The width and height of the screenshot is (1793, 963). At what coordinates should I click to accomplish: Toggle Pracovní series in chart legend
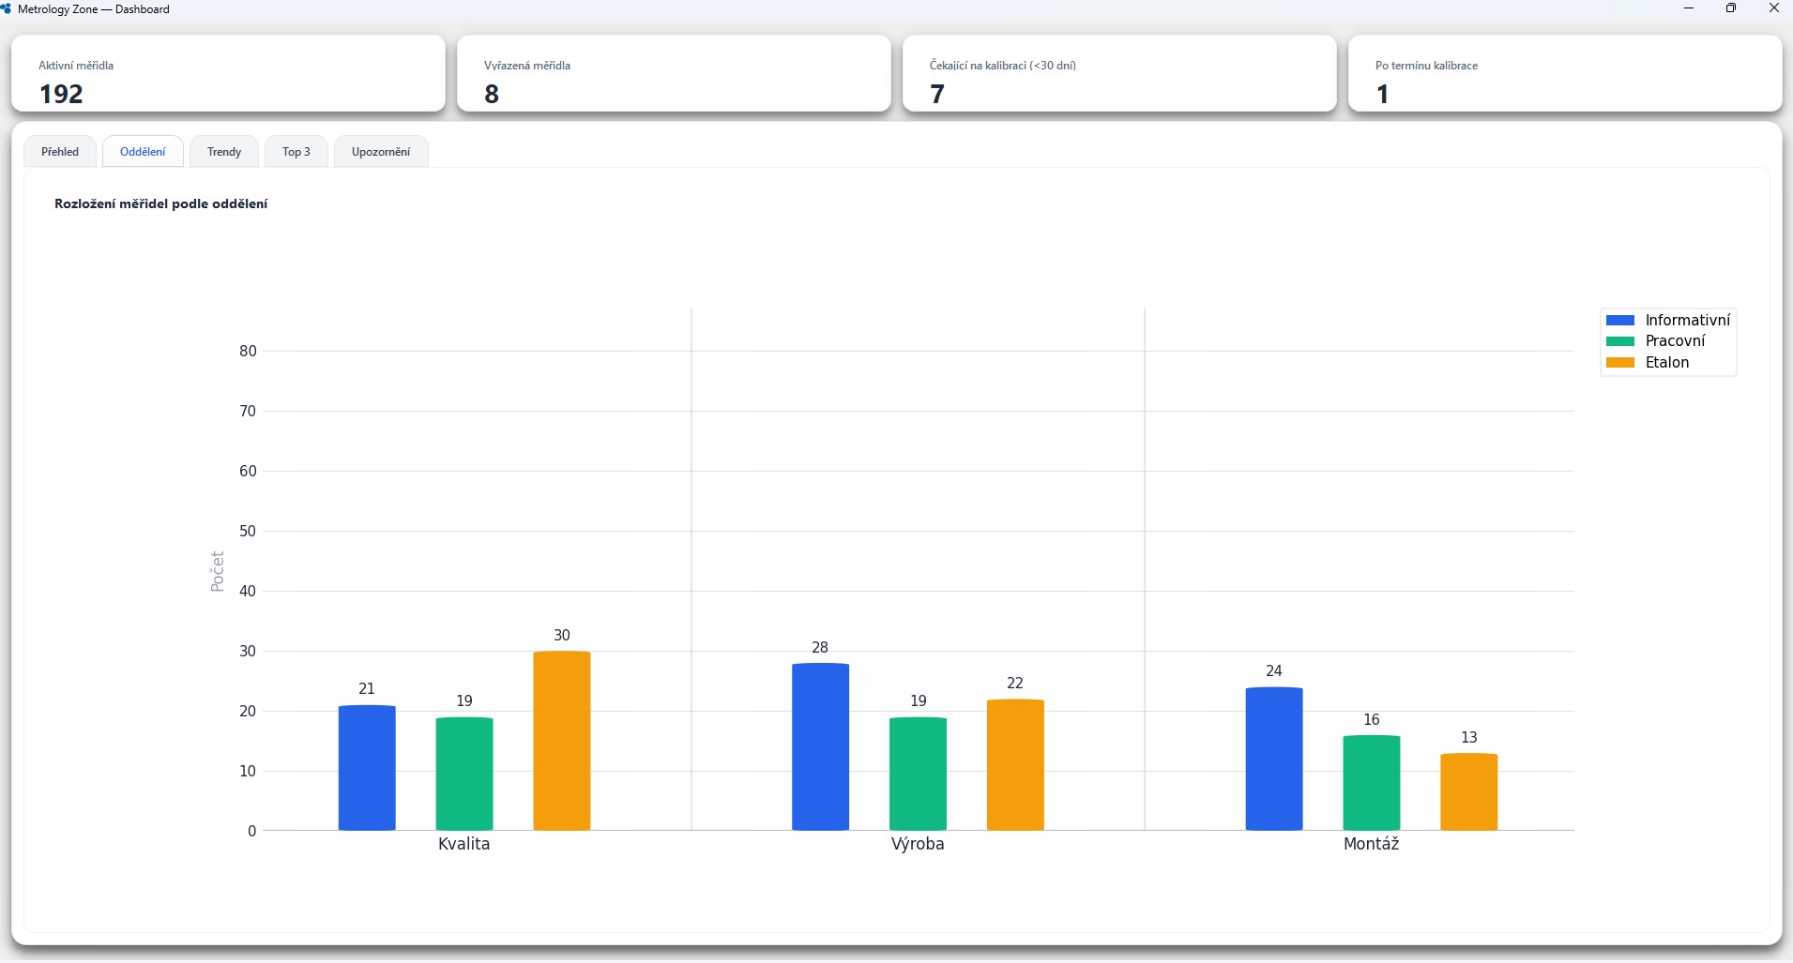[1675, 341]
